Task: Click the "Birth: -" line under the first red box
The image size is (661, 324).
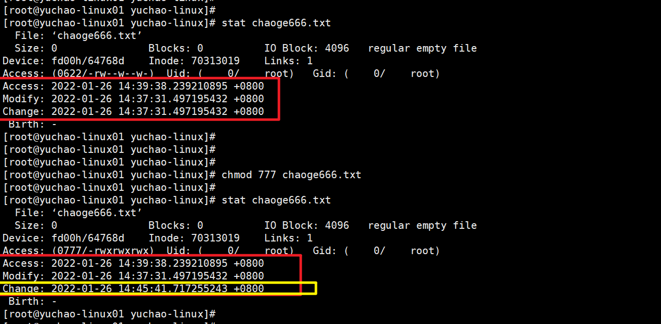Action: (32, 125)
